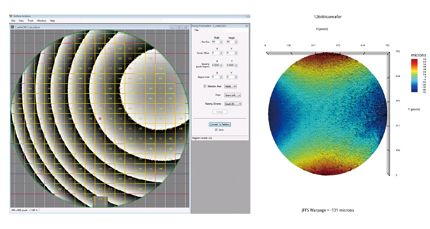The width and height of the screenshot is (430, 229).
Task: Click the red center marker on the wafer
Action: (x=100, y=119)
